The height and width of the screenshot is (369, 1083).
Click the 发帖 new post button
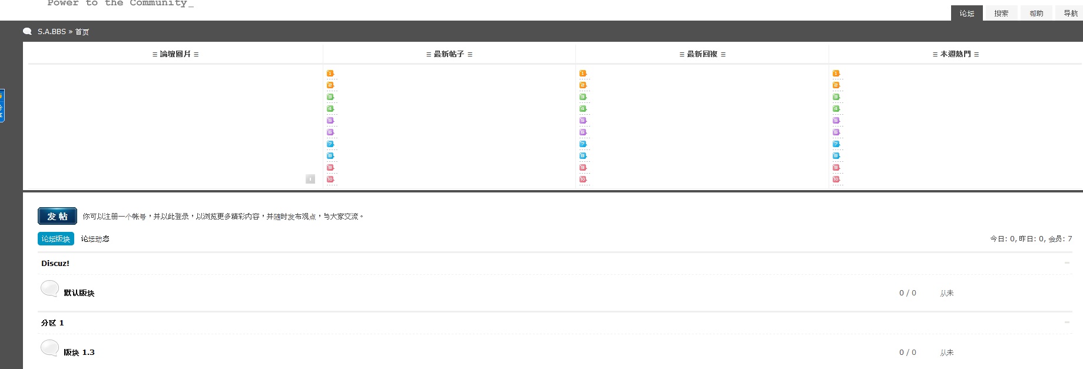57,216
